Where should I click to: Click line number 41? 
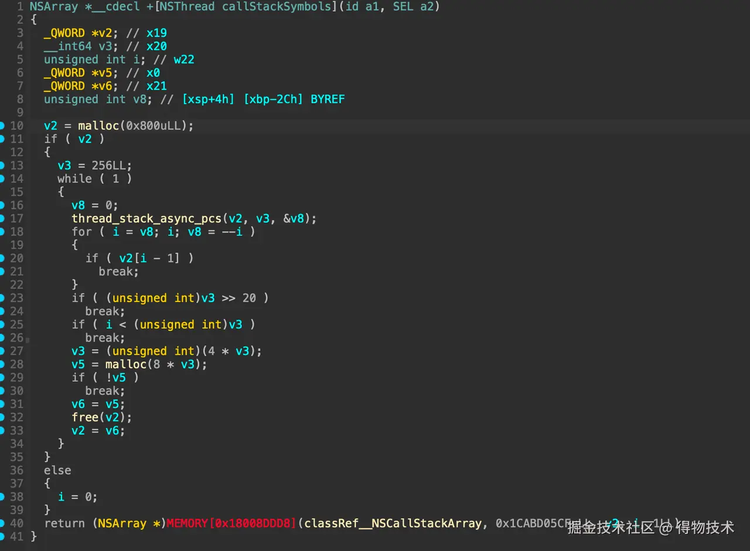(16, 537)
